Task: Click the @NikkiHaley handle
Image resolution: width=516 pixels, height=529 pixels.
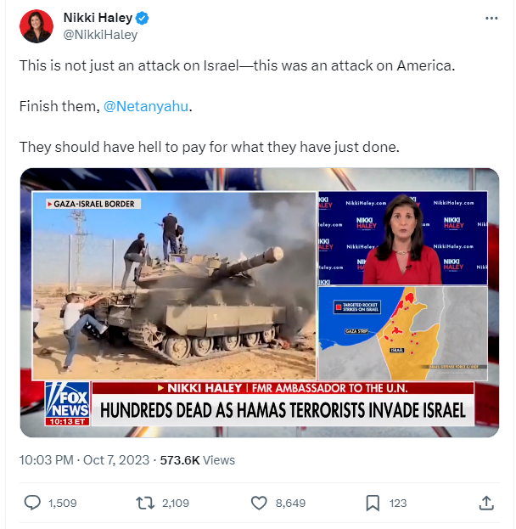Action: point(100,35)
